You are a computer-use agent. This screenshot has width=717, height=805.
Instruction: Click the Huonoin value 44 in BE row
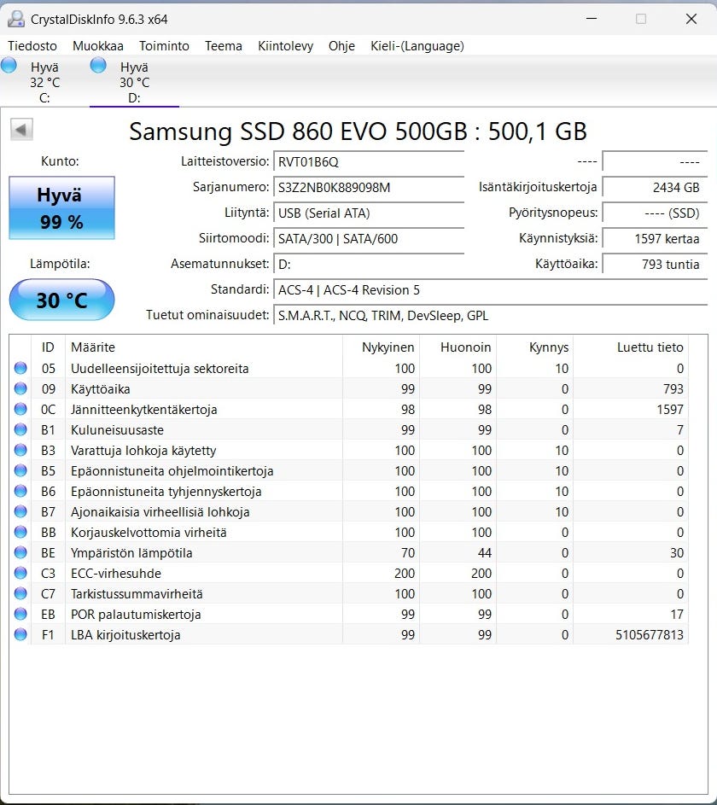pyautogui.click(x=485, y=553)
